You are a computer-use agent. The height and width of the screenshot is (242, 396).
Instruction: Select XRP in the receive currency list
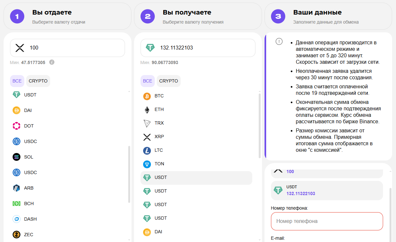pos(159,137)
